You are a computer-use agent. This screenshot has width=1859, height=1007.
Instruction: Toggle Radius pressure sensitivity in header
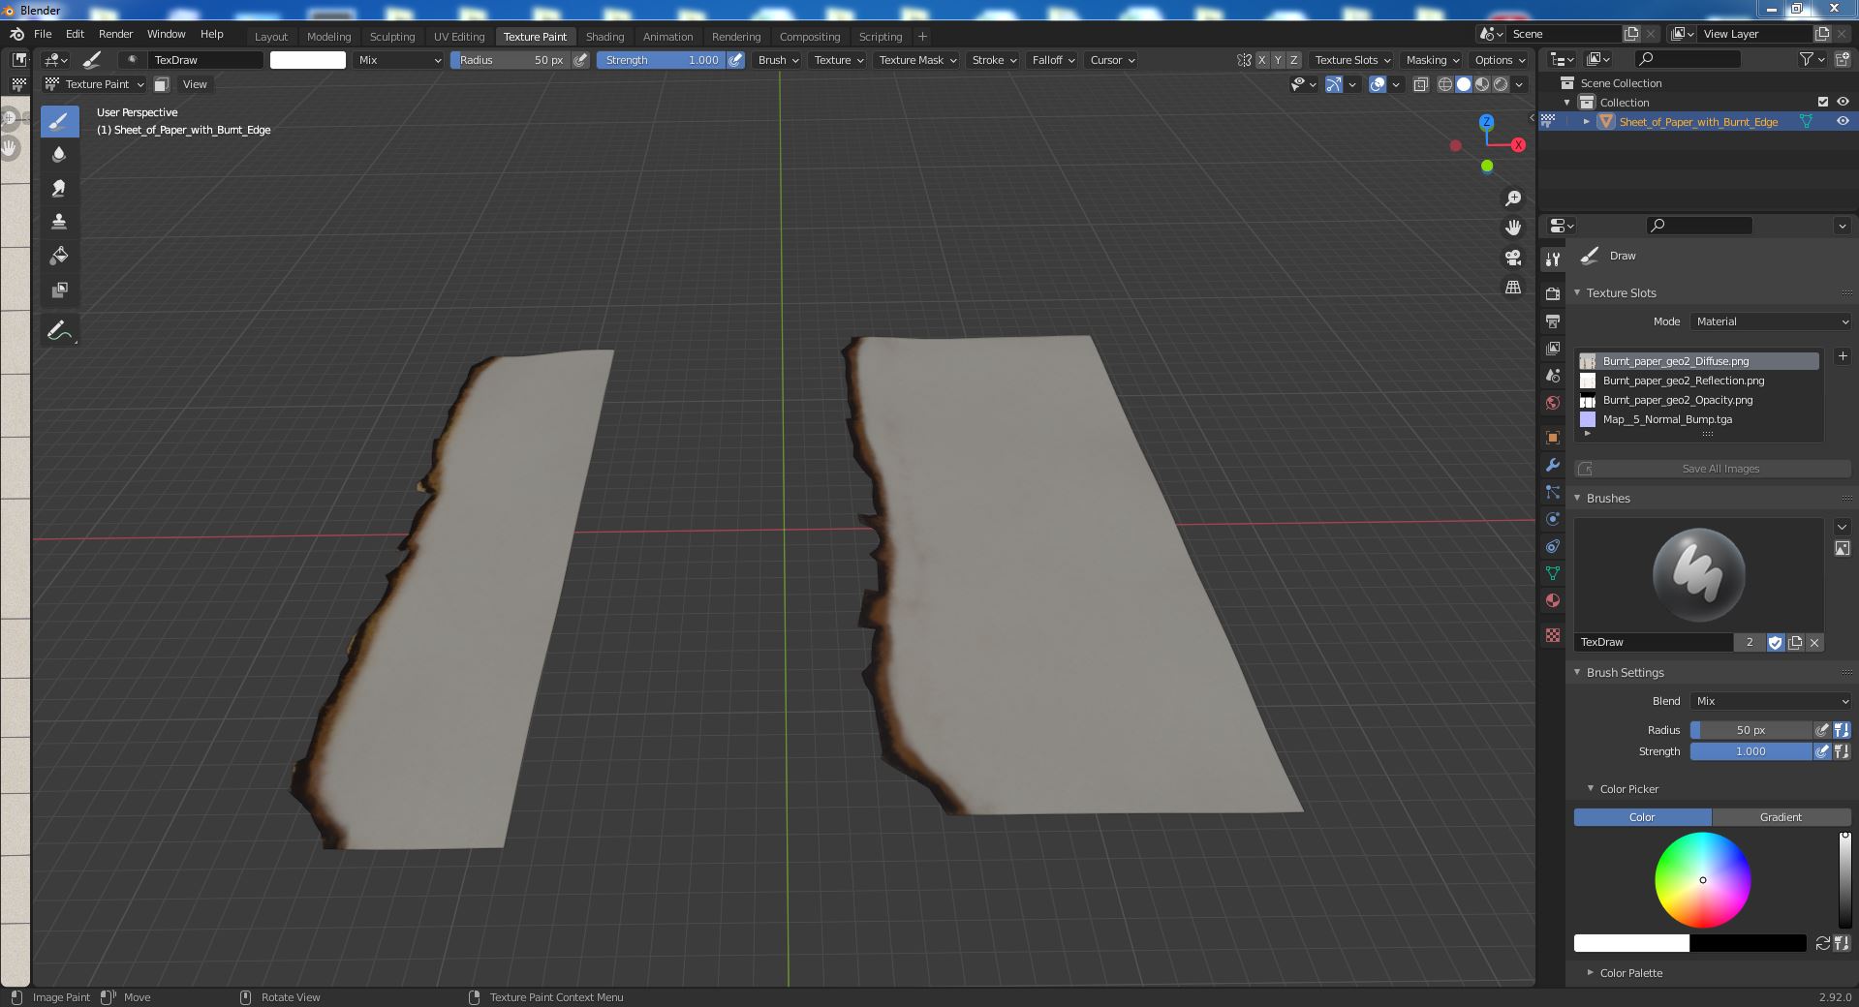[580, 60]
